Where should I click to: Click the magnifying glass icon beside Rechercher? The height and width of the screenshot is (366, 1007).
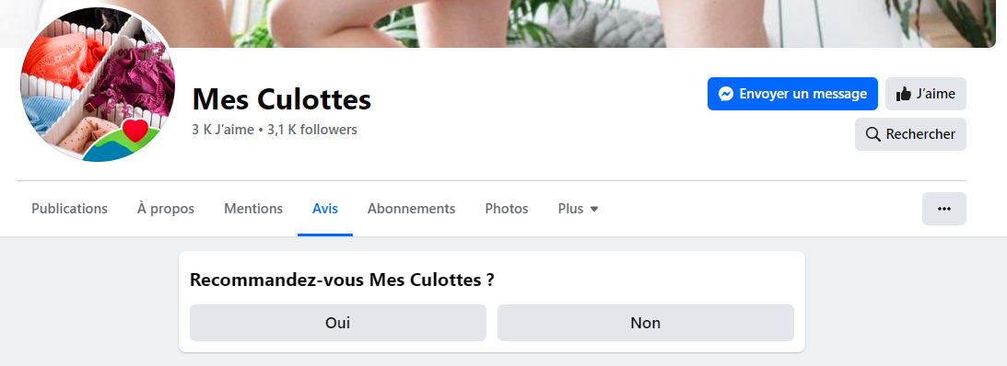[872, 134]
